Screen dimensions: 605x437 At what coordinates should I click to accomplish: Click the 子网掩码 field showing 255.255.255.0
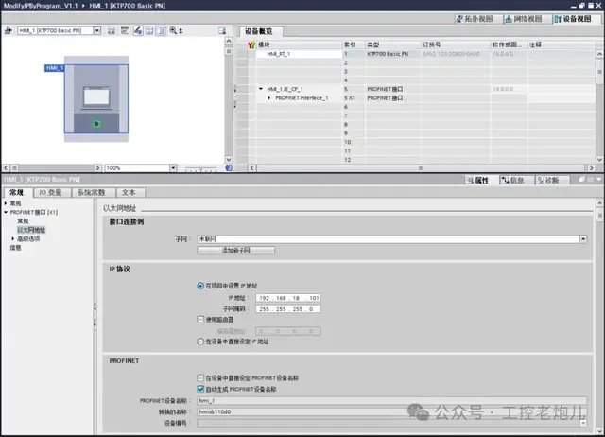coord(287,309)
